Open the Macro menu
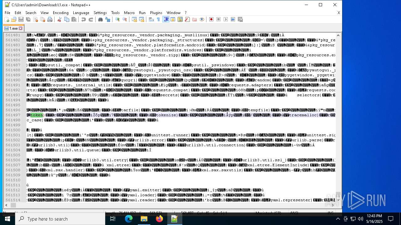The image size is (401, 225). [129, 13]
